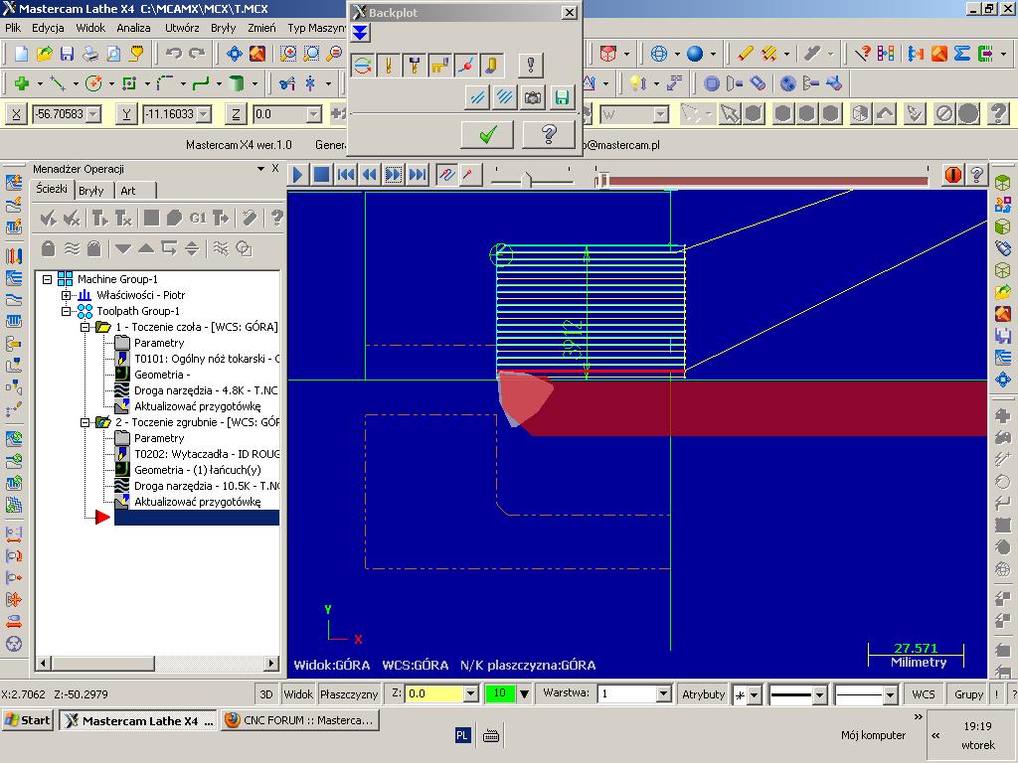This screenshot has width=1018, height=763.
Task: Click the blue shaded sphere icon
Action: click(695, 54)
